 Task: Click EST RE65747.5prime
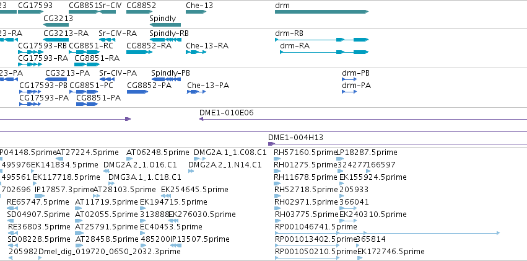[x=38, y=202]
